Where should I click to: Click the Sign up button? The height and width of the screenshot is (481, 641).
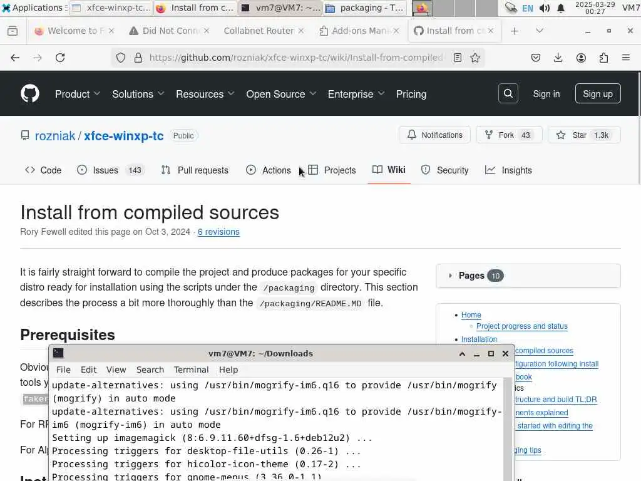click(598, 94)
